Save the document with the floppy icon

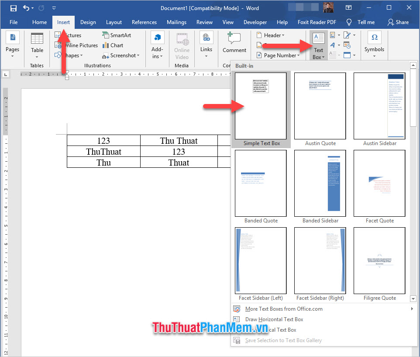[13, 8]
